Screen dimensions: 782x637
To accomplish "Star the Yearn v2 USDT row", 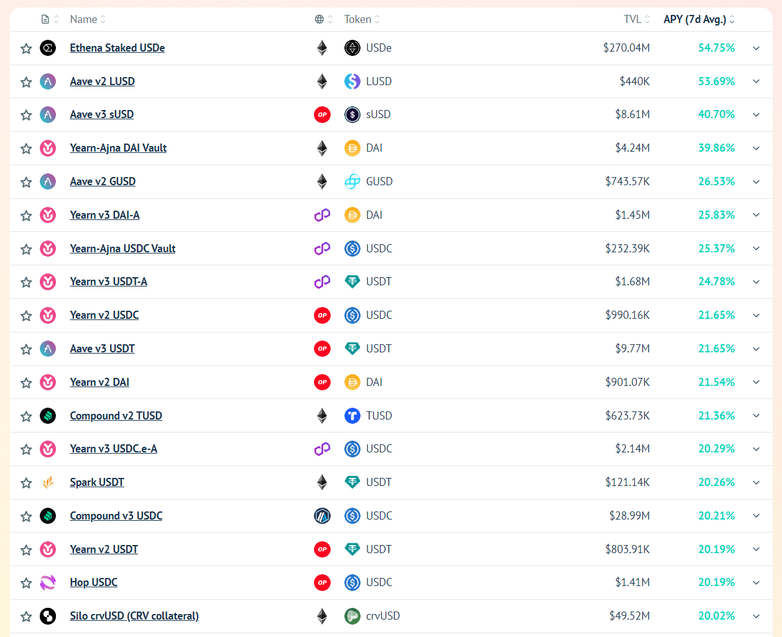I will pyautogui.click(x=26, y=550).
